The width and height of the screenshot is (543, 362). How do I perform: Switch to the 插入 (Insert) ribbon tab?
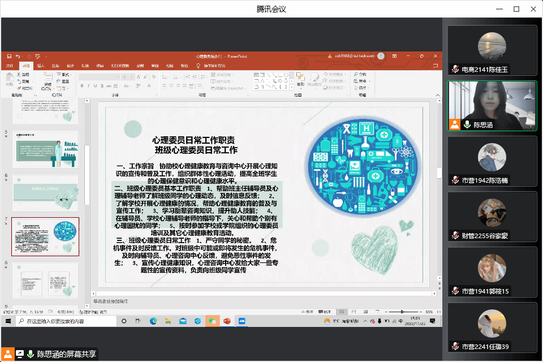[x=41, y=66]
